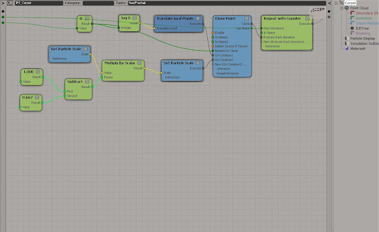Image resolution: width=379 pixels, height=232 pixels.
Task: Open the Repeat with Counter node icon
Action: tap(307, 18)
